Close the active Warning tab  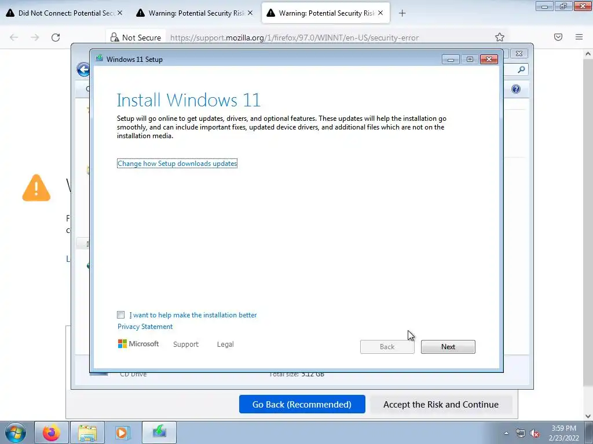click(x=380, y=13)
